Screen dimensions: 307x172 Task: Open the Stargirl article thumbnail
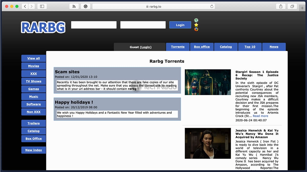coord(208,82)
